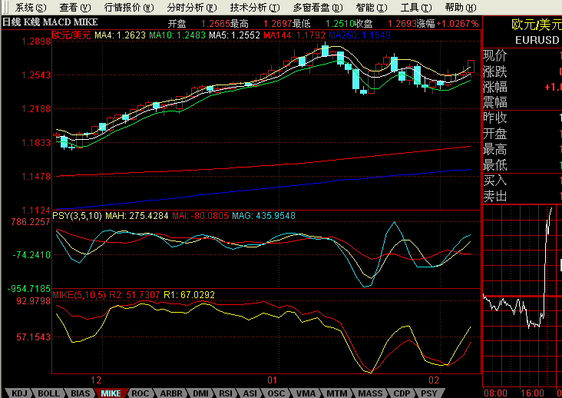Open the 技术分析(T) menu

255,8
